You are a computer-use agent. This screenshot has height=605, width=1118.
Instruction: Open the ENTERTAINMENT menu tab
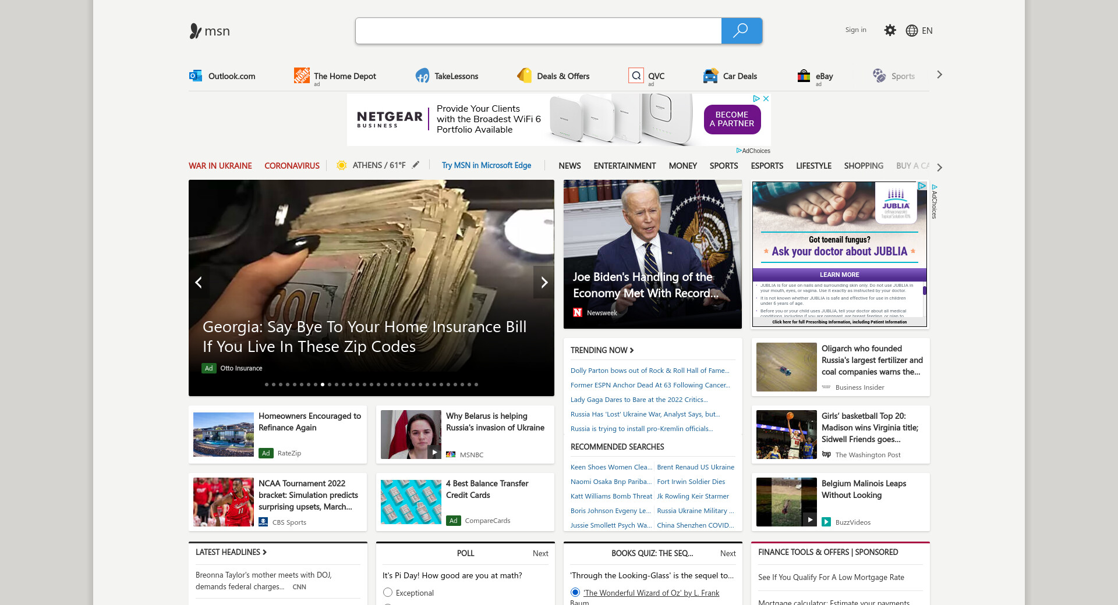coord(624,166)
